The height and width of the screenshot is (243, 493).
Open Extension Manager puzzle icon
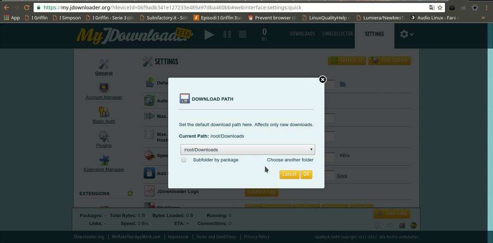[104, 160]
